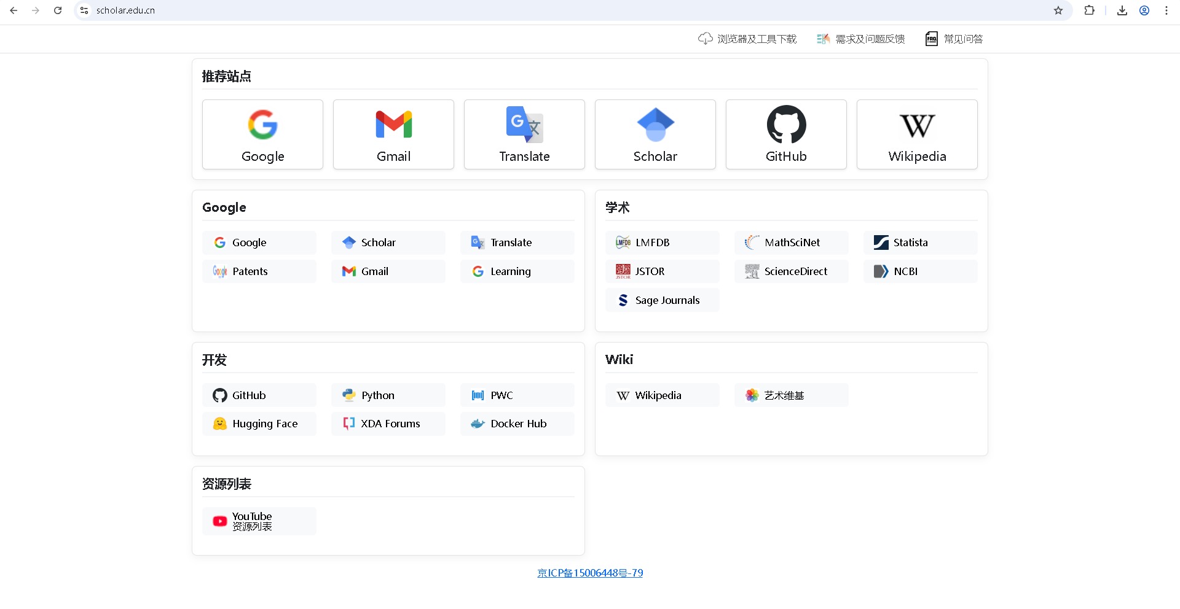Viewport: 1180px width, 609px height.
Task: Open the large Translate card in 推荐站点
Action: (524, 134)
